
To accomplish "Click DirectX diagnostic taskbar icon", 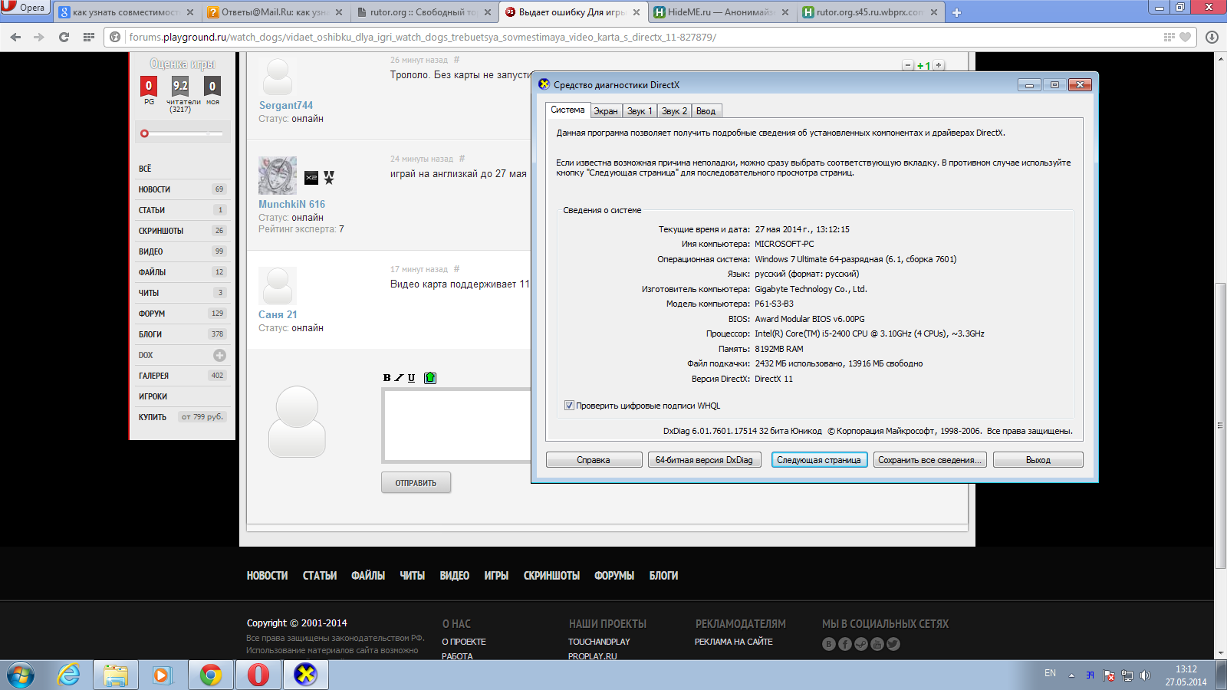I will click(306, 675).
